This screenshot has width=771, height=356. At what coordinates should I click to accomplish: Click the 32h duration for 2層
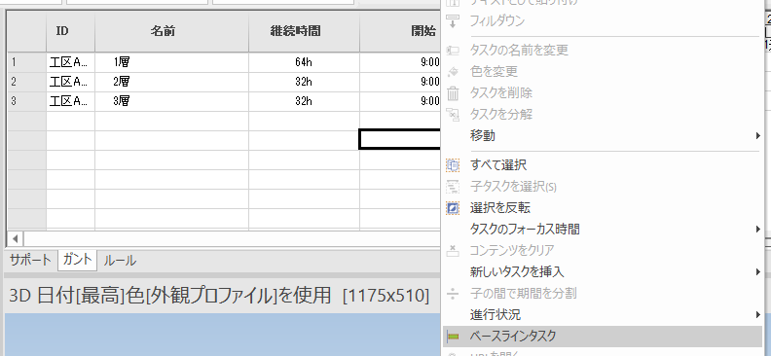[304, 82]
